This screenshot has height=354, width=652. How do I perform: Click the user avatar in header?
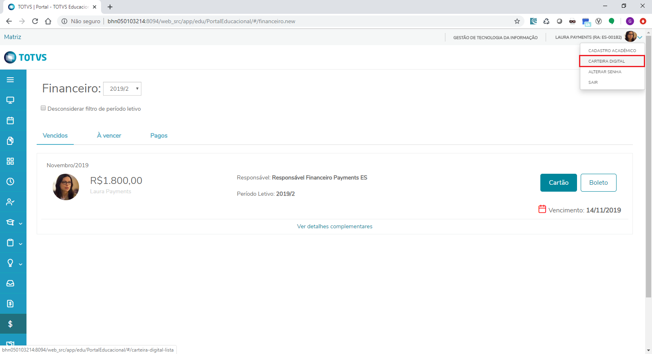click(631, 37)
